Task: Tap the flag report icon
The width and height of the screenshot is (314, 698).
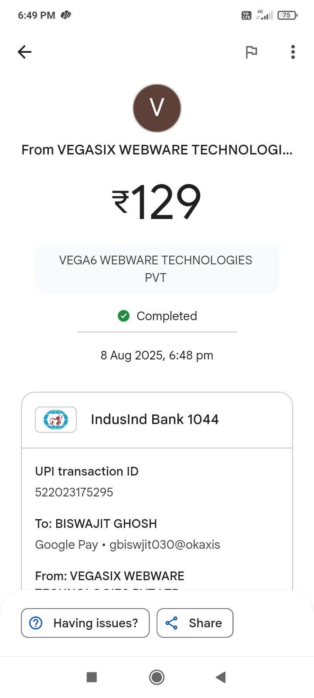Action: [x=251, y=52]
